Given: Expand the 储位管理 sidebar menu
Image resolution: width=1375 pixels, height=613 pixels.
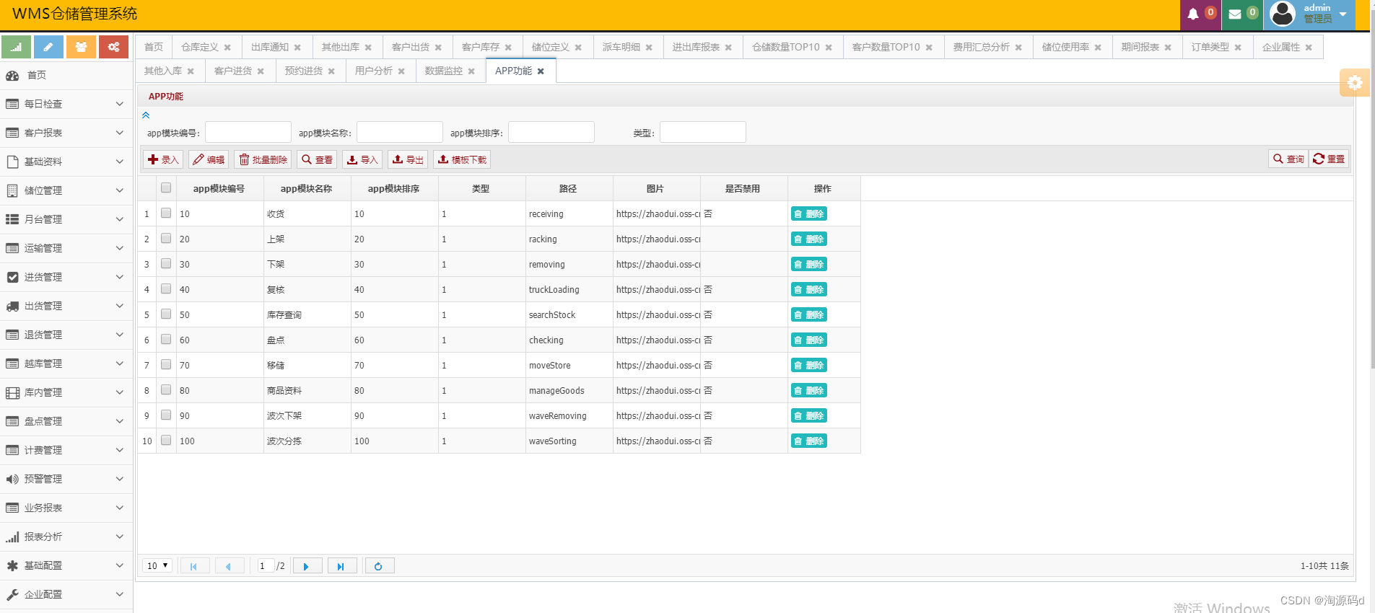Looking at the screenshot, I should tap(66, 190).
